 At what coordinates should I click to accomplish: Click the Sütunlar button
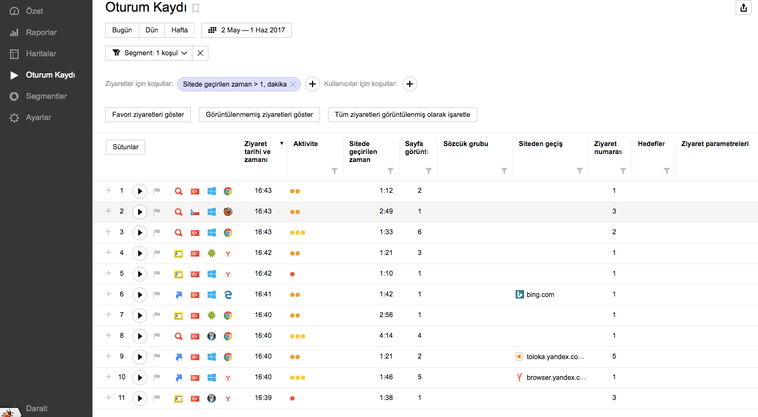point(125,147)
